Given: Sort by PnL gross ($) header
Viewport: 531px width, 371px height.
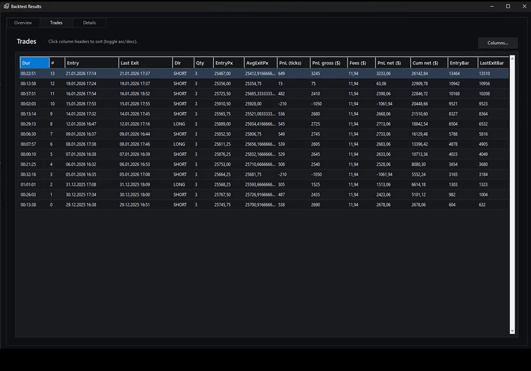Looking at the screenshot, I should (329, 63).
